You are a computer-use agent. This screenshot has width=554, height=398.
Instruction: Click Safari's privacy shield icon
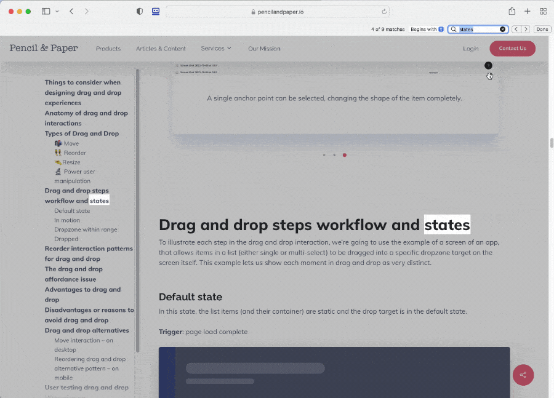coord(139,11)
